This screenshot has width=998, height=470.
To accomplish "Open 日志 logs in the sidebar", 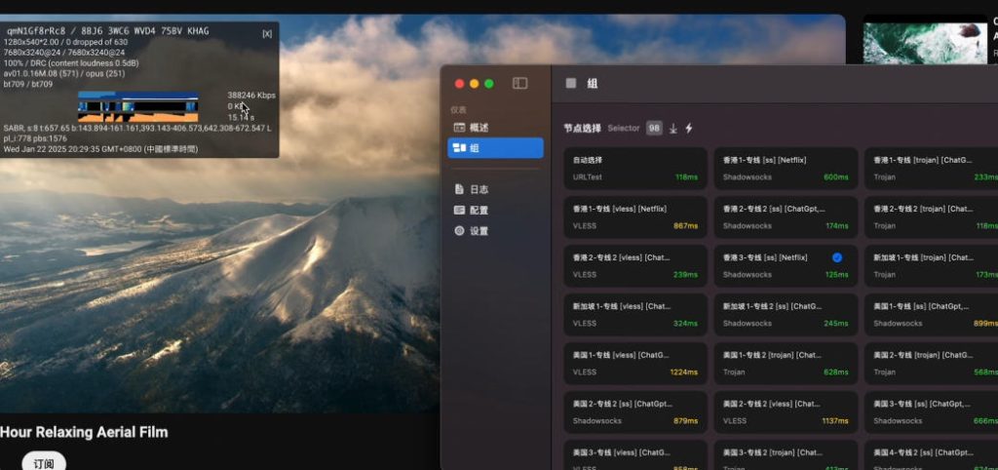I will coord(495,189).
